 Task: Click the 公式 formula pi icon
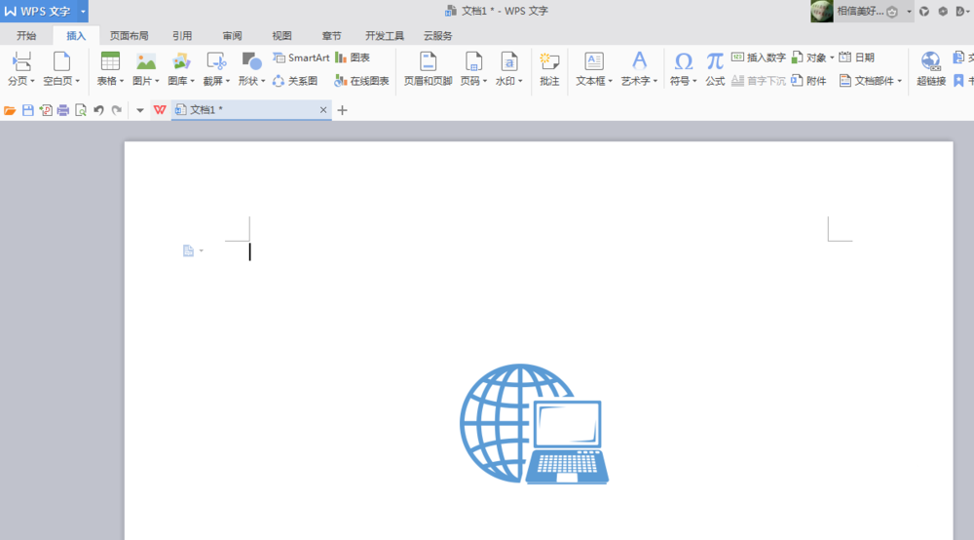(x=715, y=62)
